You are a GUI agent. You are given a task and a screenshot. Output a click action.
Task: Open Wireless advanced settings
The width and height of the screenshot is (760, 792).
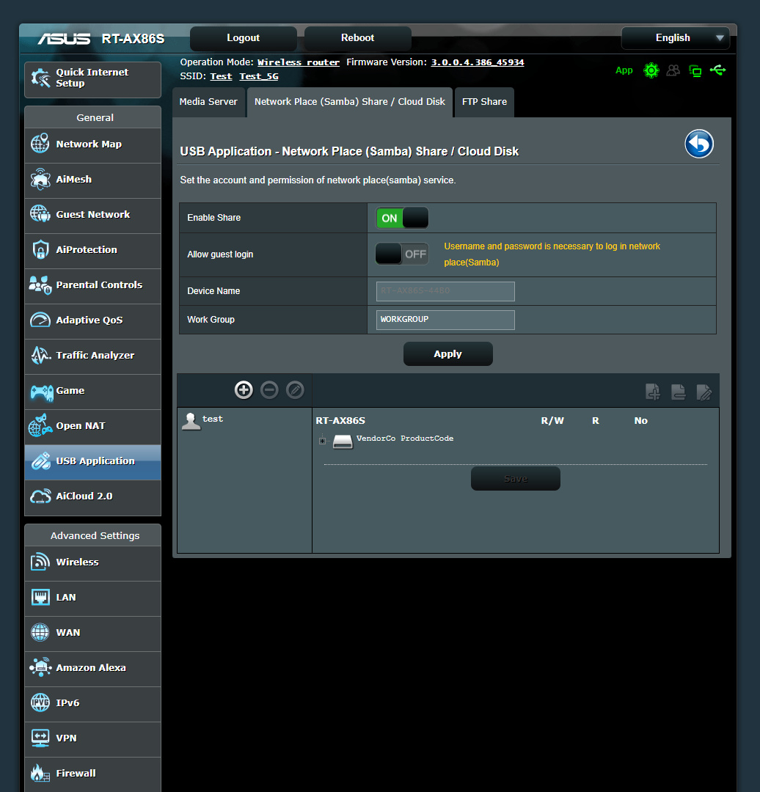(92, 563)
